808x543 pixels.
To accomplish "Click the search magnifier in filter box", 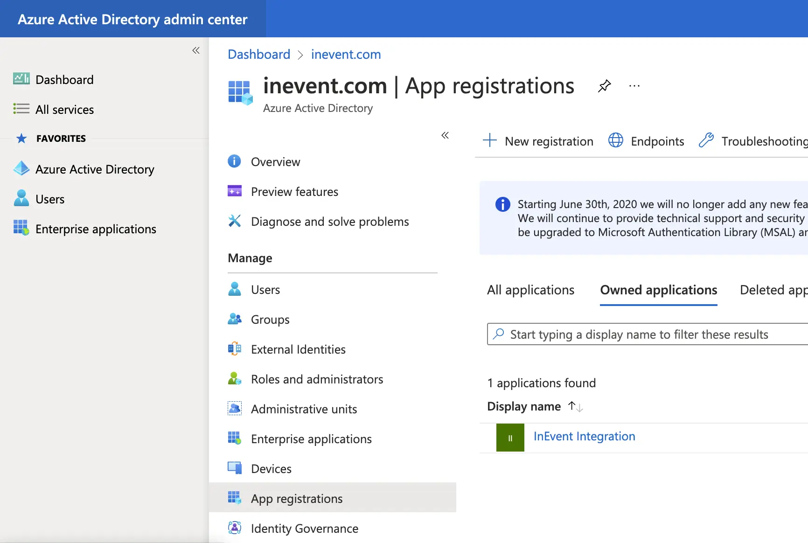I will [499, 334].
